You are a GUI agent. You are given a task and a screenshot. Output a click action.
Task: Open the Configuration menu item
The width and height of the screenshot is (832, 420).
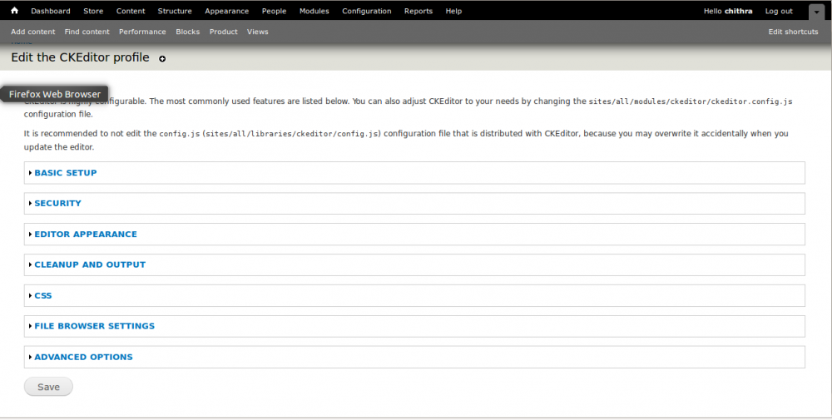(x=366, y=11)
